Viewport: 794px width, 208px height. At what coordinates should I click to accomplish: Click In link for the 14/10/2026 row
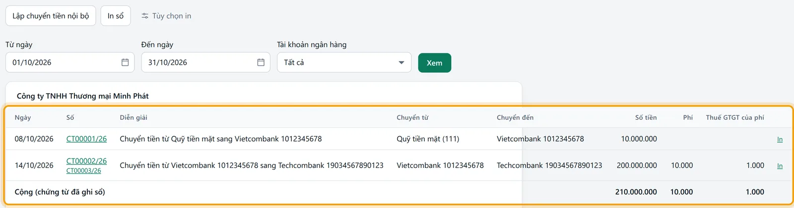tap(780, 166)
